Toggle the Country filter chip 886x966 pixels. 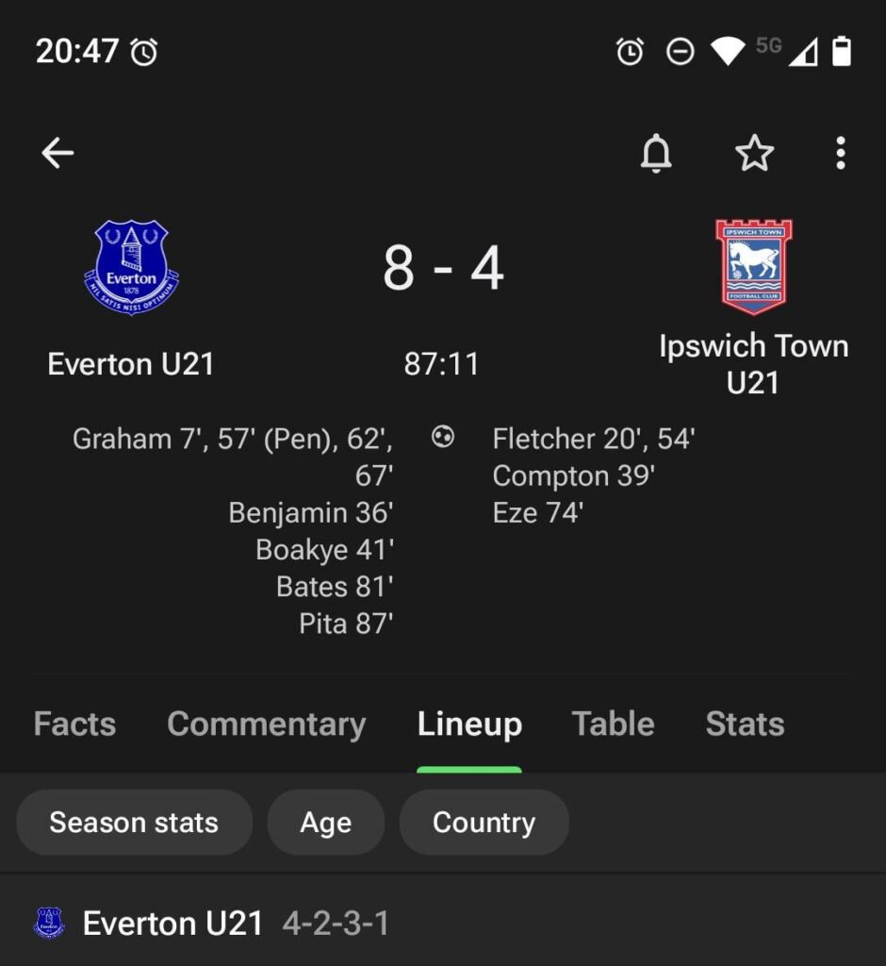[x=484, y=822]
